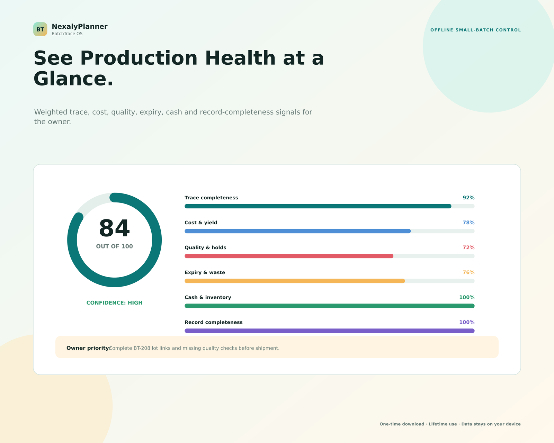The width and height of the screenshot is (554, 443).
Task: Click the weighted signals description paragraph
Action: (x=173, y=117)
